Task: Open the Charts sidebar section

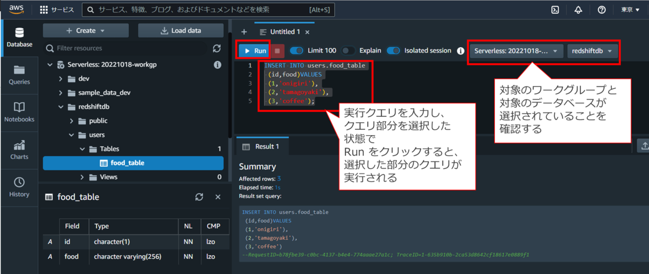Action: (x=19, y=150)
